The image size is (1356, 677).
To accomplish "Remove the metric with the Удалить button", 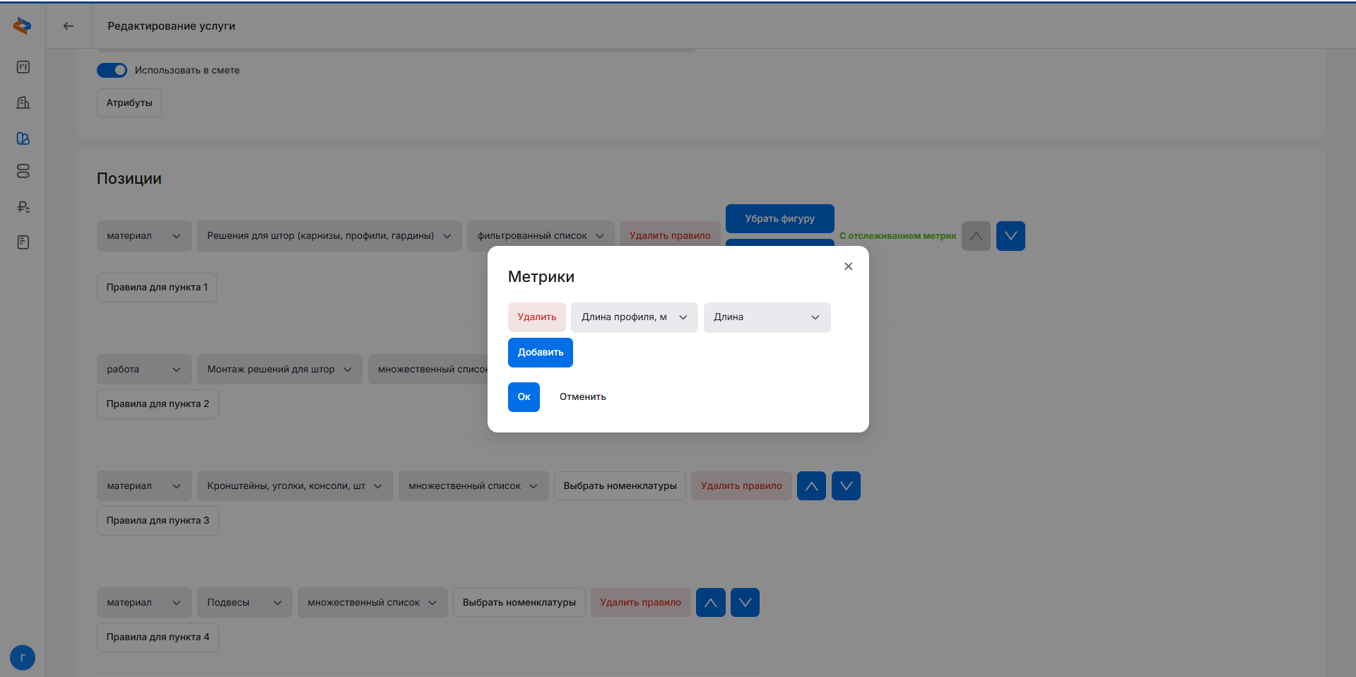I will 536,317.
